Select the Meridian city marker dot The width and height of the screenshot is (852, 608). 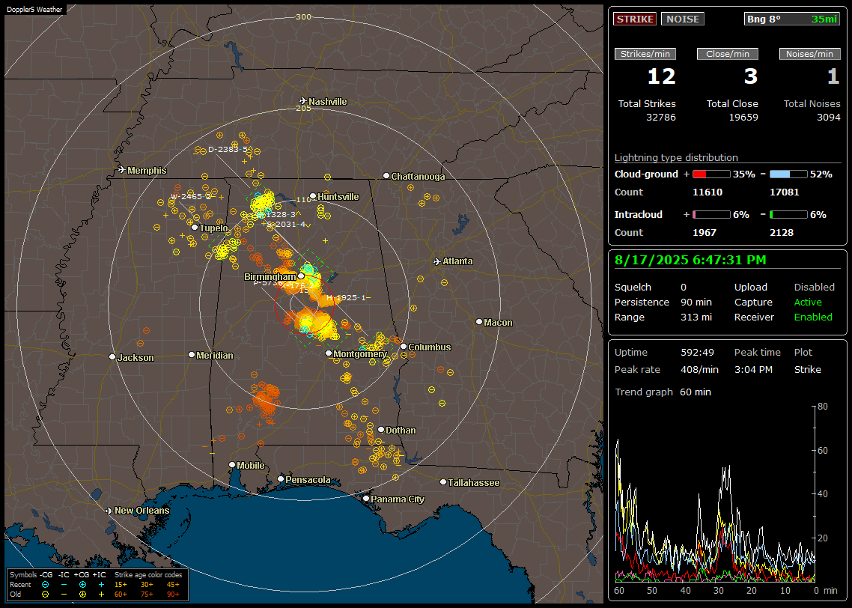tap(191, 355)
